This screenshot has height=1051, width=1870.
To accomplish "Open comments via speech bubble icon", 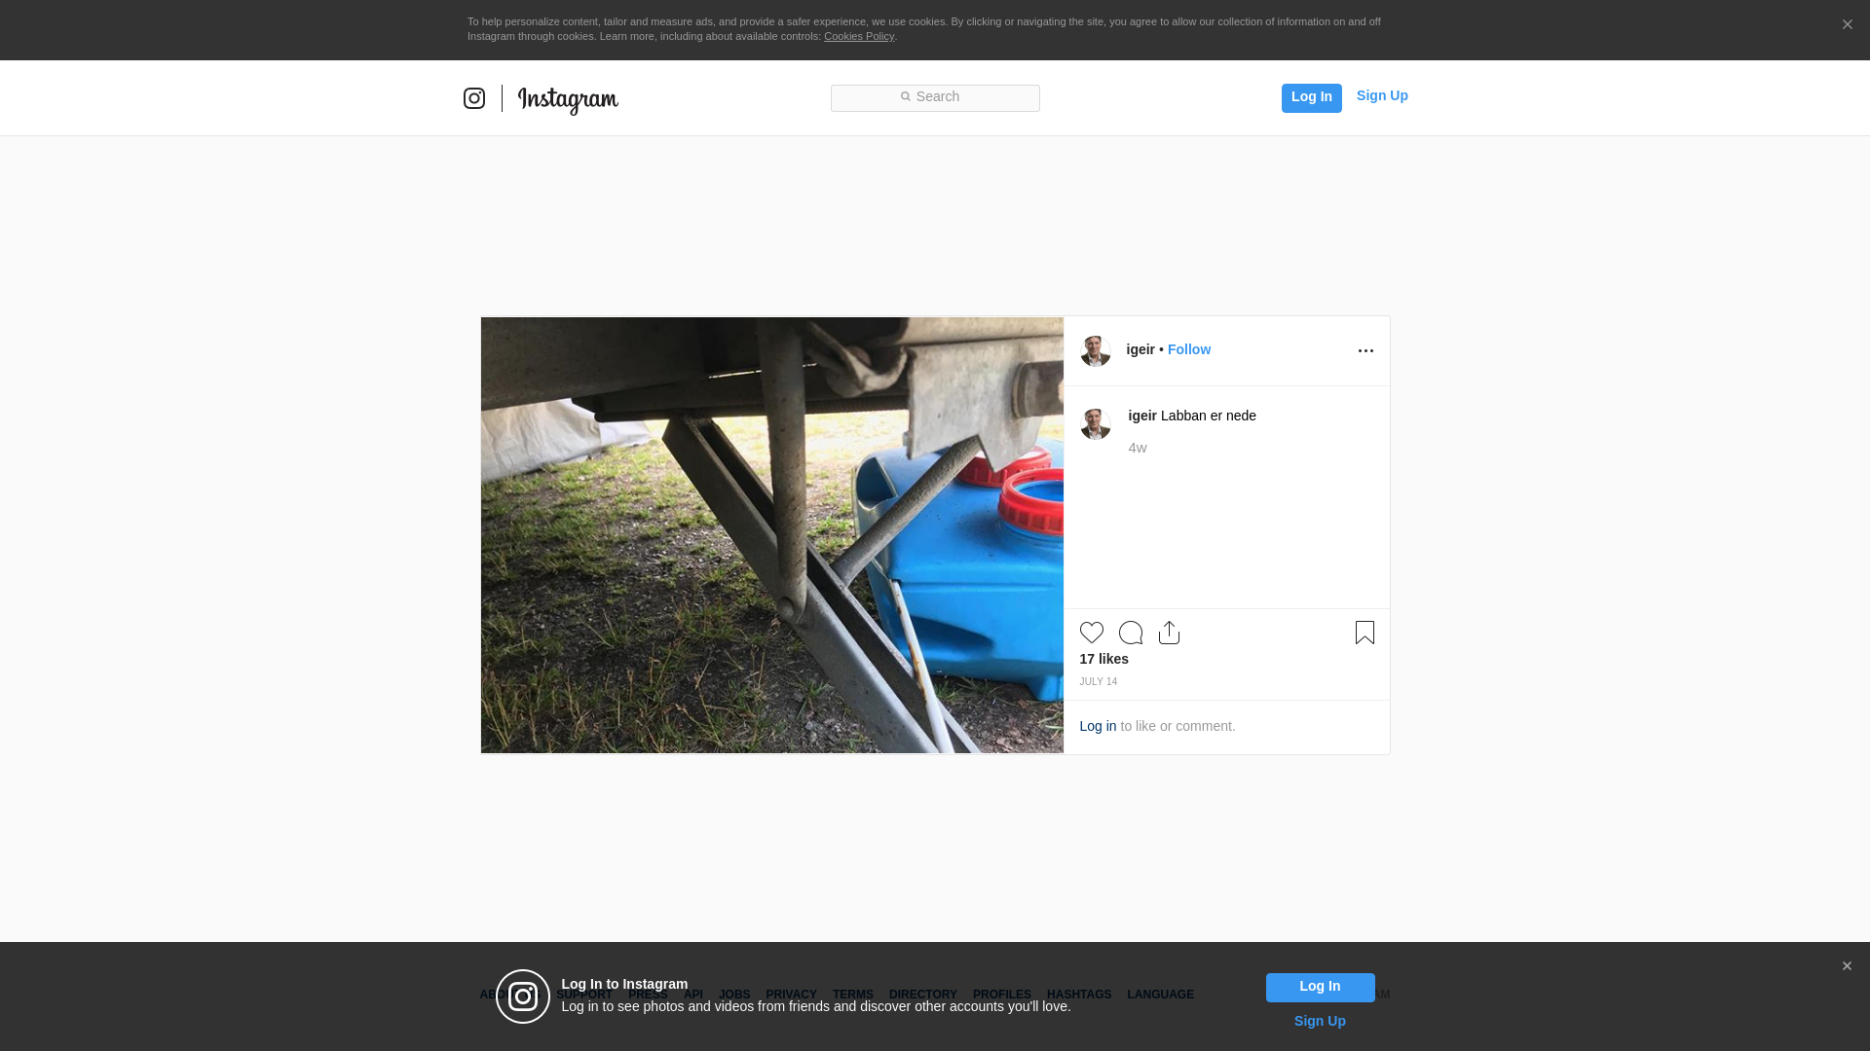I will 1131,633.
